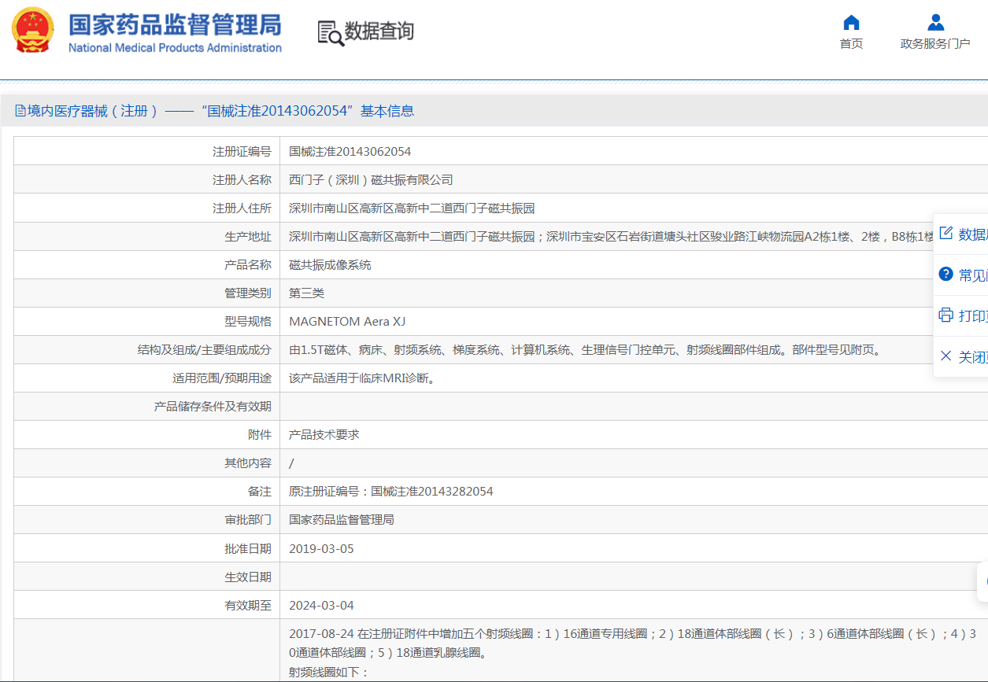Screen dimensions: 988x682
Task: Click approval date 2019-03-05
Action: 321,548
